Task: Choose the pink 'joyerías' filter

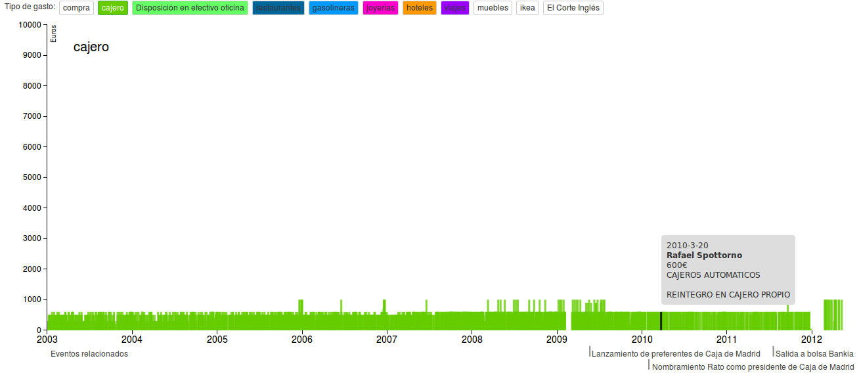Action: pyautogui.click(x=380, y=8)
